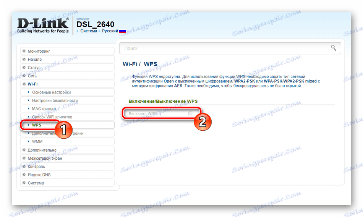363x217 pixels.
Task: Expand the Межсетевой экран section
Action: click(x=67, y=158)
